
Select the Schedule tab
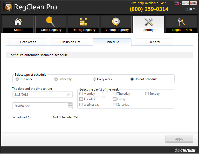(112, 42)
